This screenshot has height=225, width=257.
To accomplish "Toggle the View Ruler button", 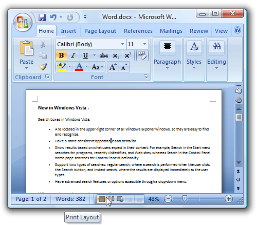I will (238, 91).
